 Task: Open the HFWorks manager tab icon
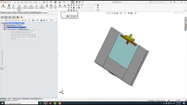tap(21, 17)
